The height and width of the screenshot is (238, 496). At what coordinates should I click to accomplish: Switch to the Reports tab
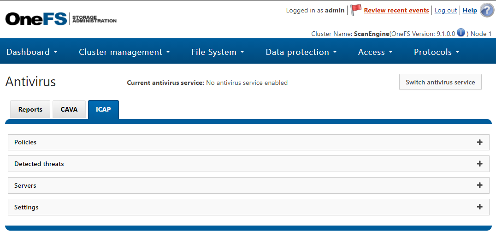(x=30, y=110)
